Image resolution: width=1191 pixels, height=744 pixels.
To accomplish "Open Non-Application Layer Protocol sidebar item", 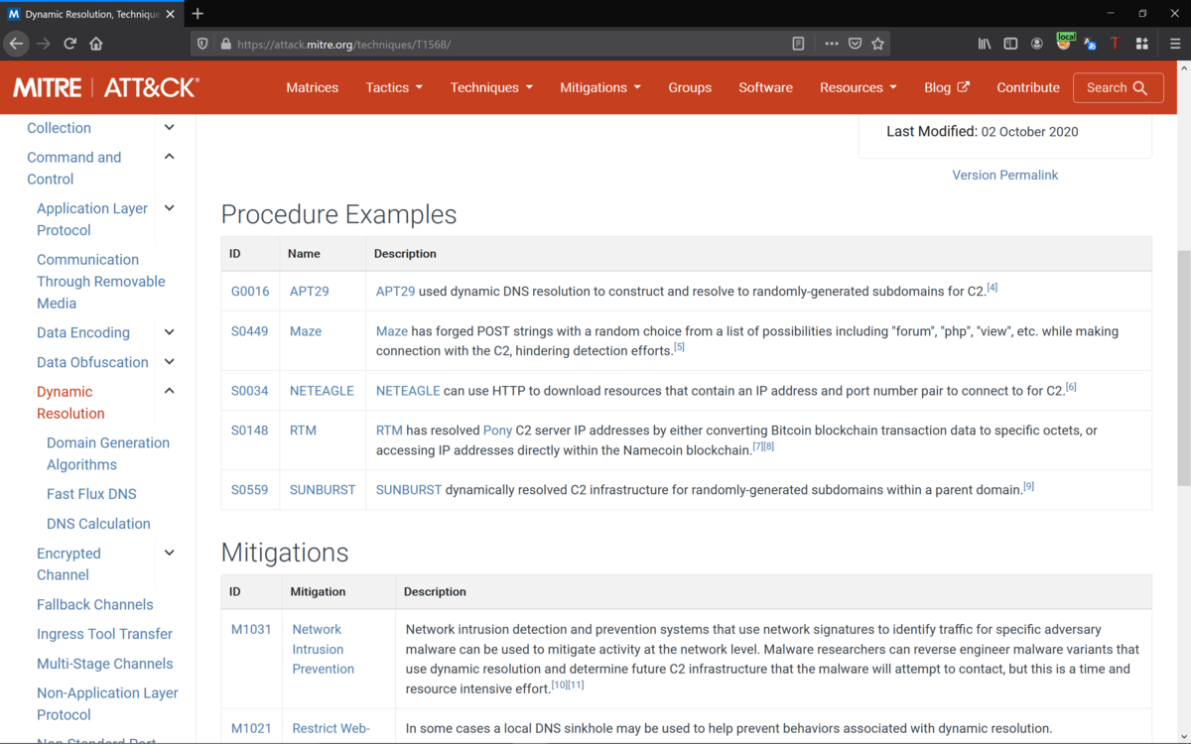I will tap(107, 703).
